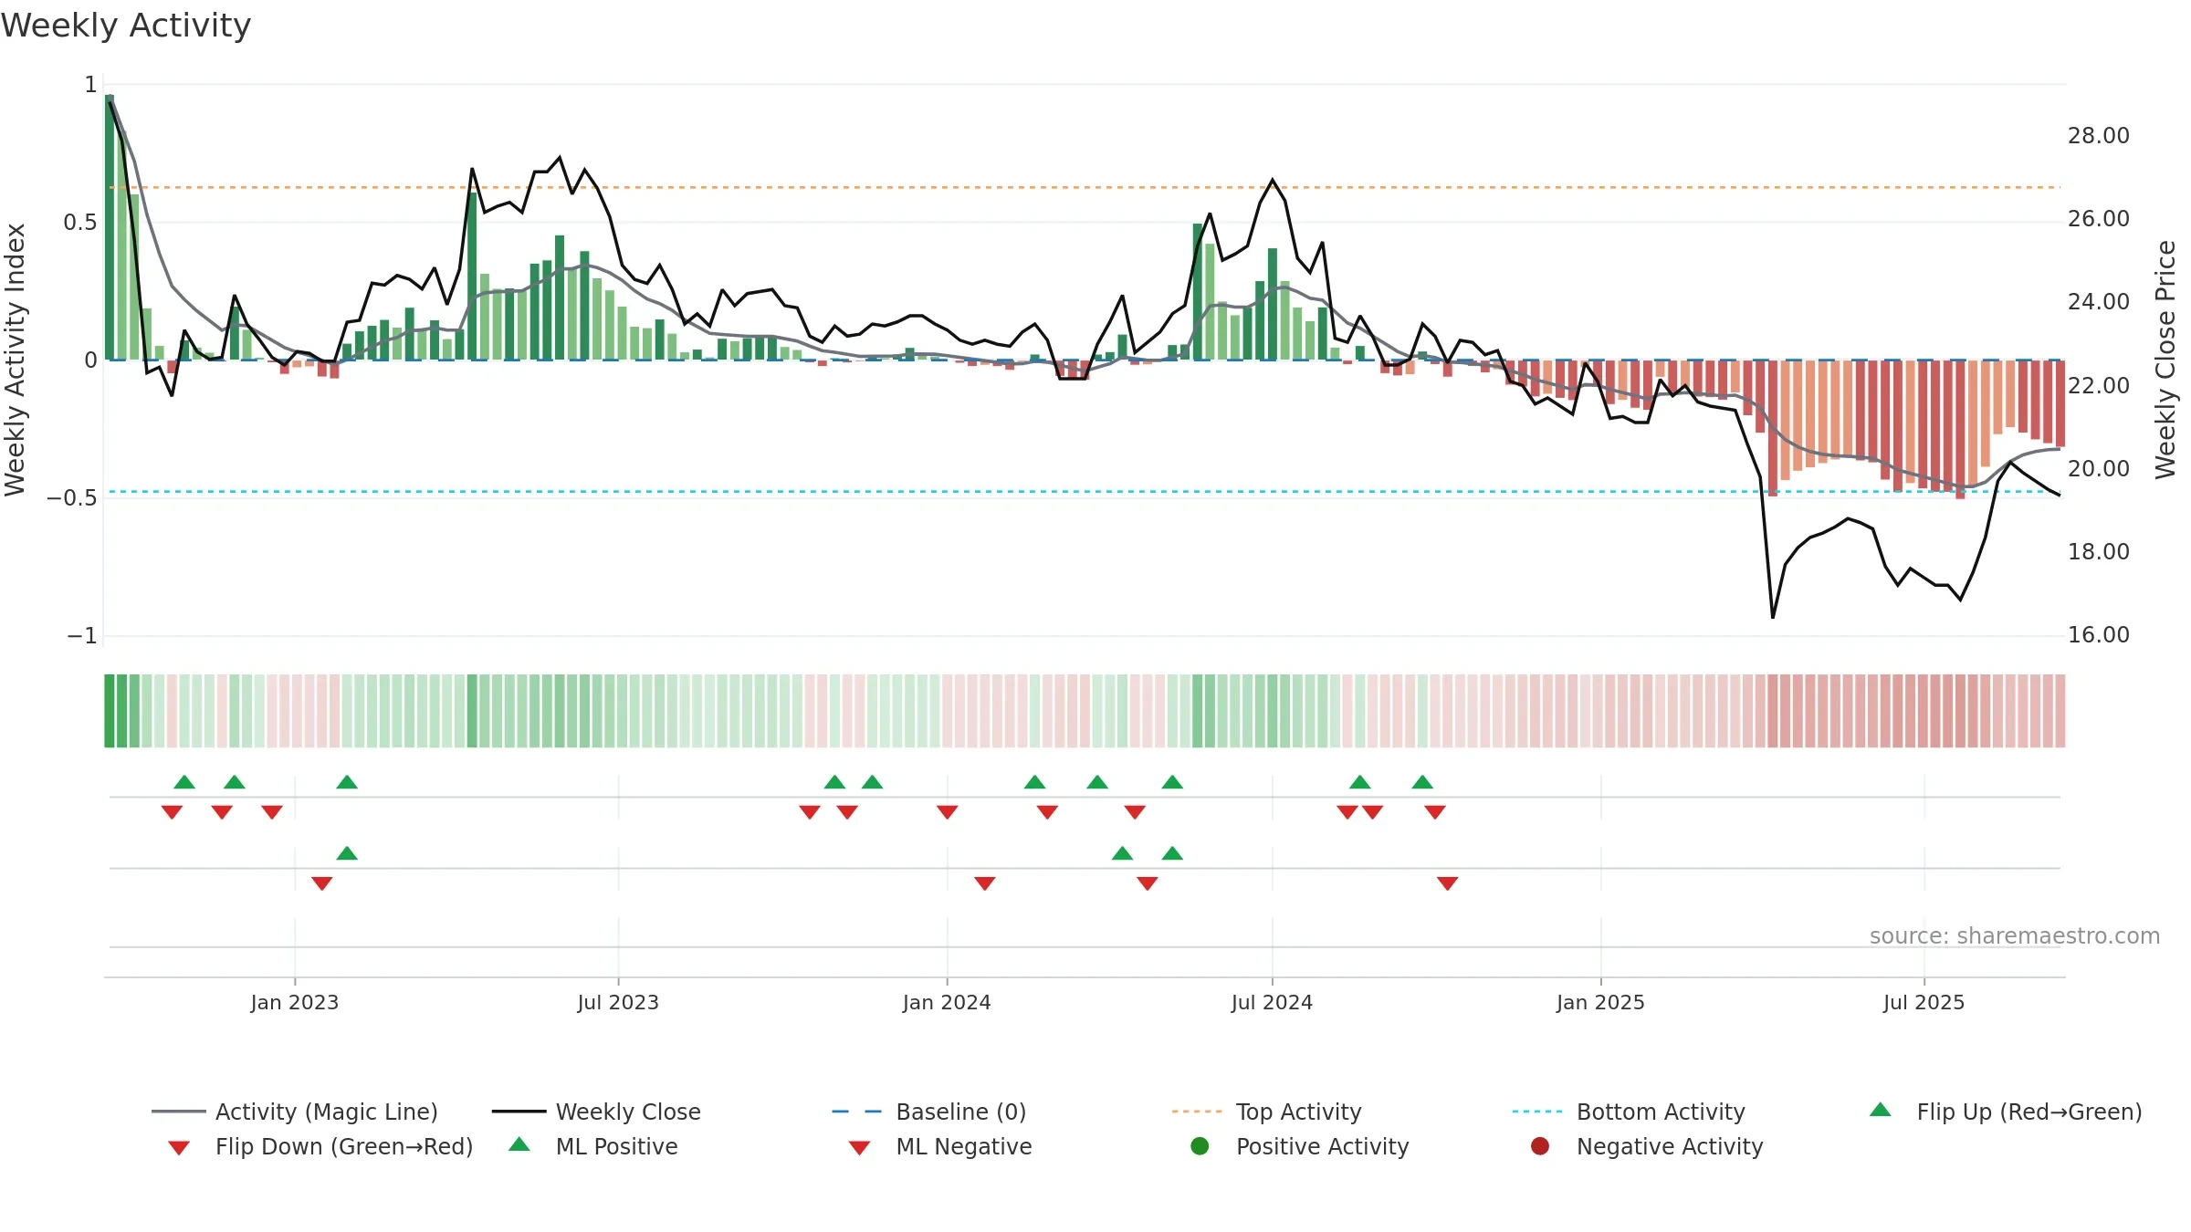Click the ML Negative red triangle legend icon

[x=859, y=1147]
